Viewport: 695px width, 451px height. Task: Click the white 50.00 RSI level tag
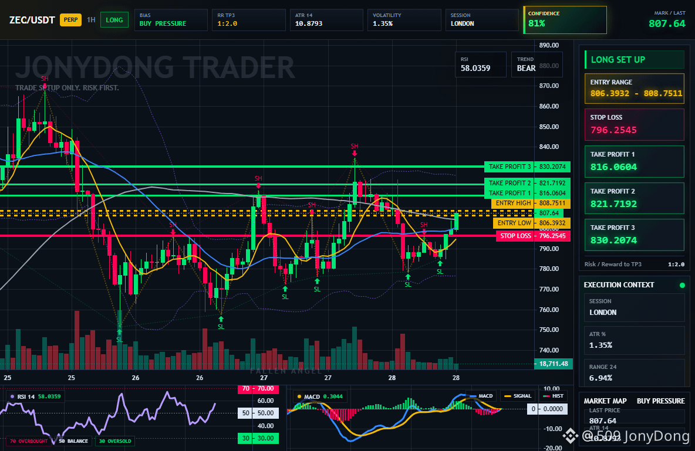[258, 413]
